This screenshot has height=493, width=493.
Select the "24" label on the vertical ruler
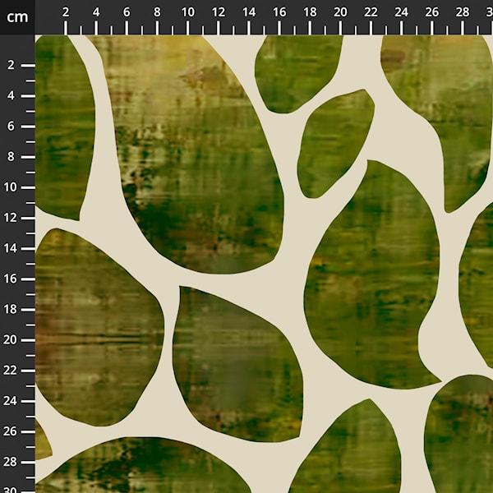pyautogui.click(x=10, y=401)
